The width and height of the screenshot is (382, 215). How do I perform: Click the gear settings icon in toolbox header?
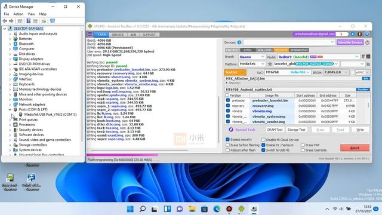coord(367,34)
